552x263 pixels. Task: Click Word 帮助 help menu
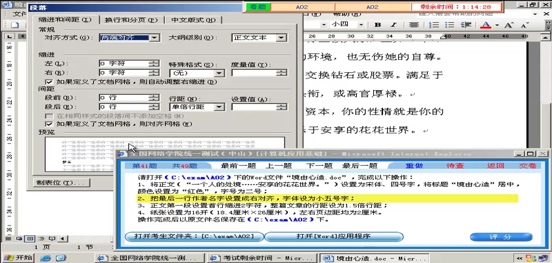pyautogui.click(x=347, y=14)
